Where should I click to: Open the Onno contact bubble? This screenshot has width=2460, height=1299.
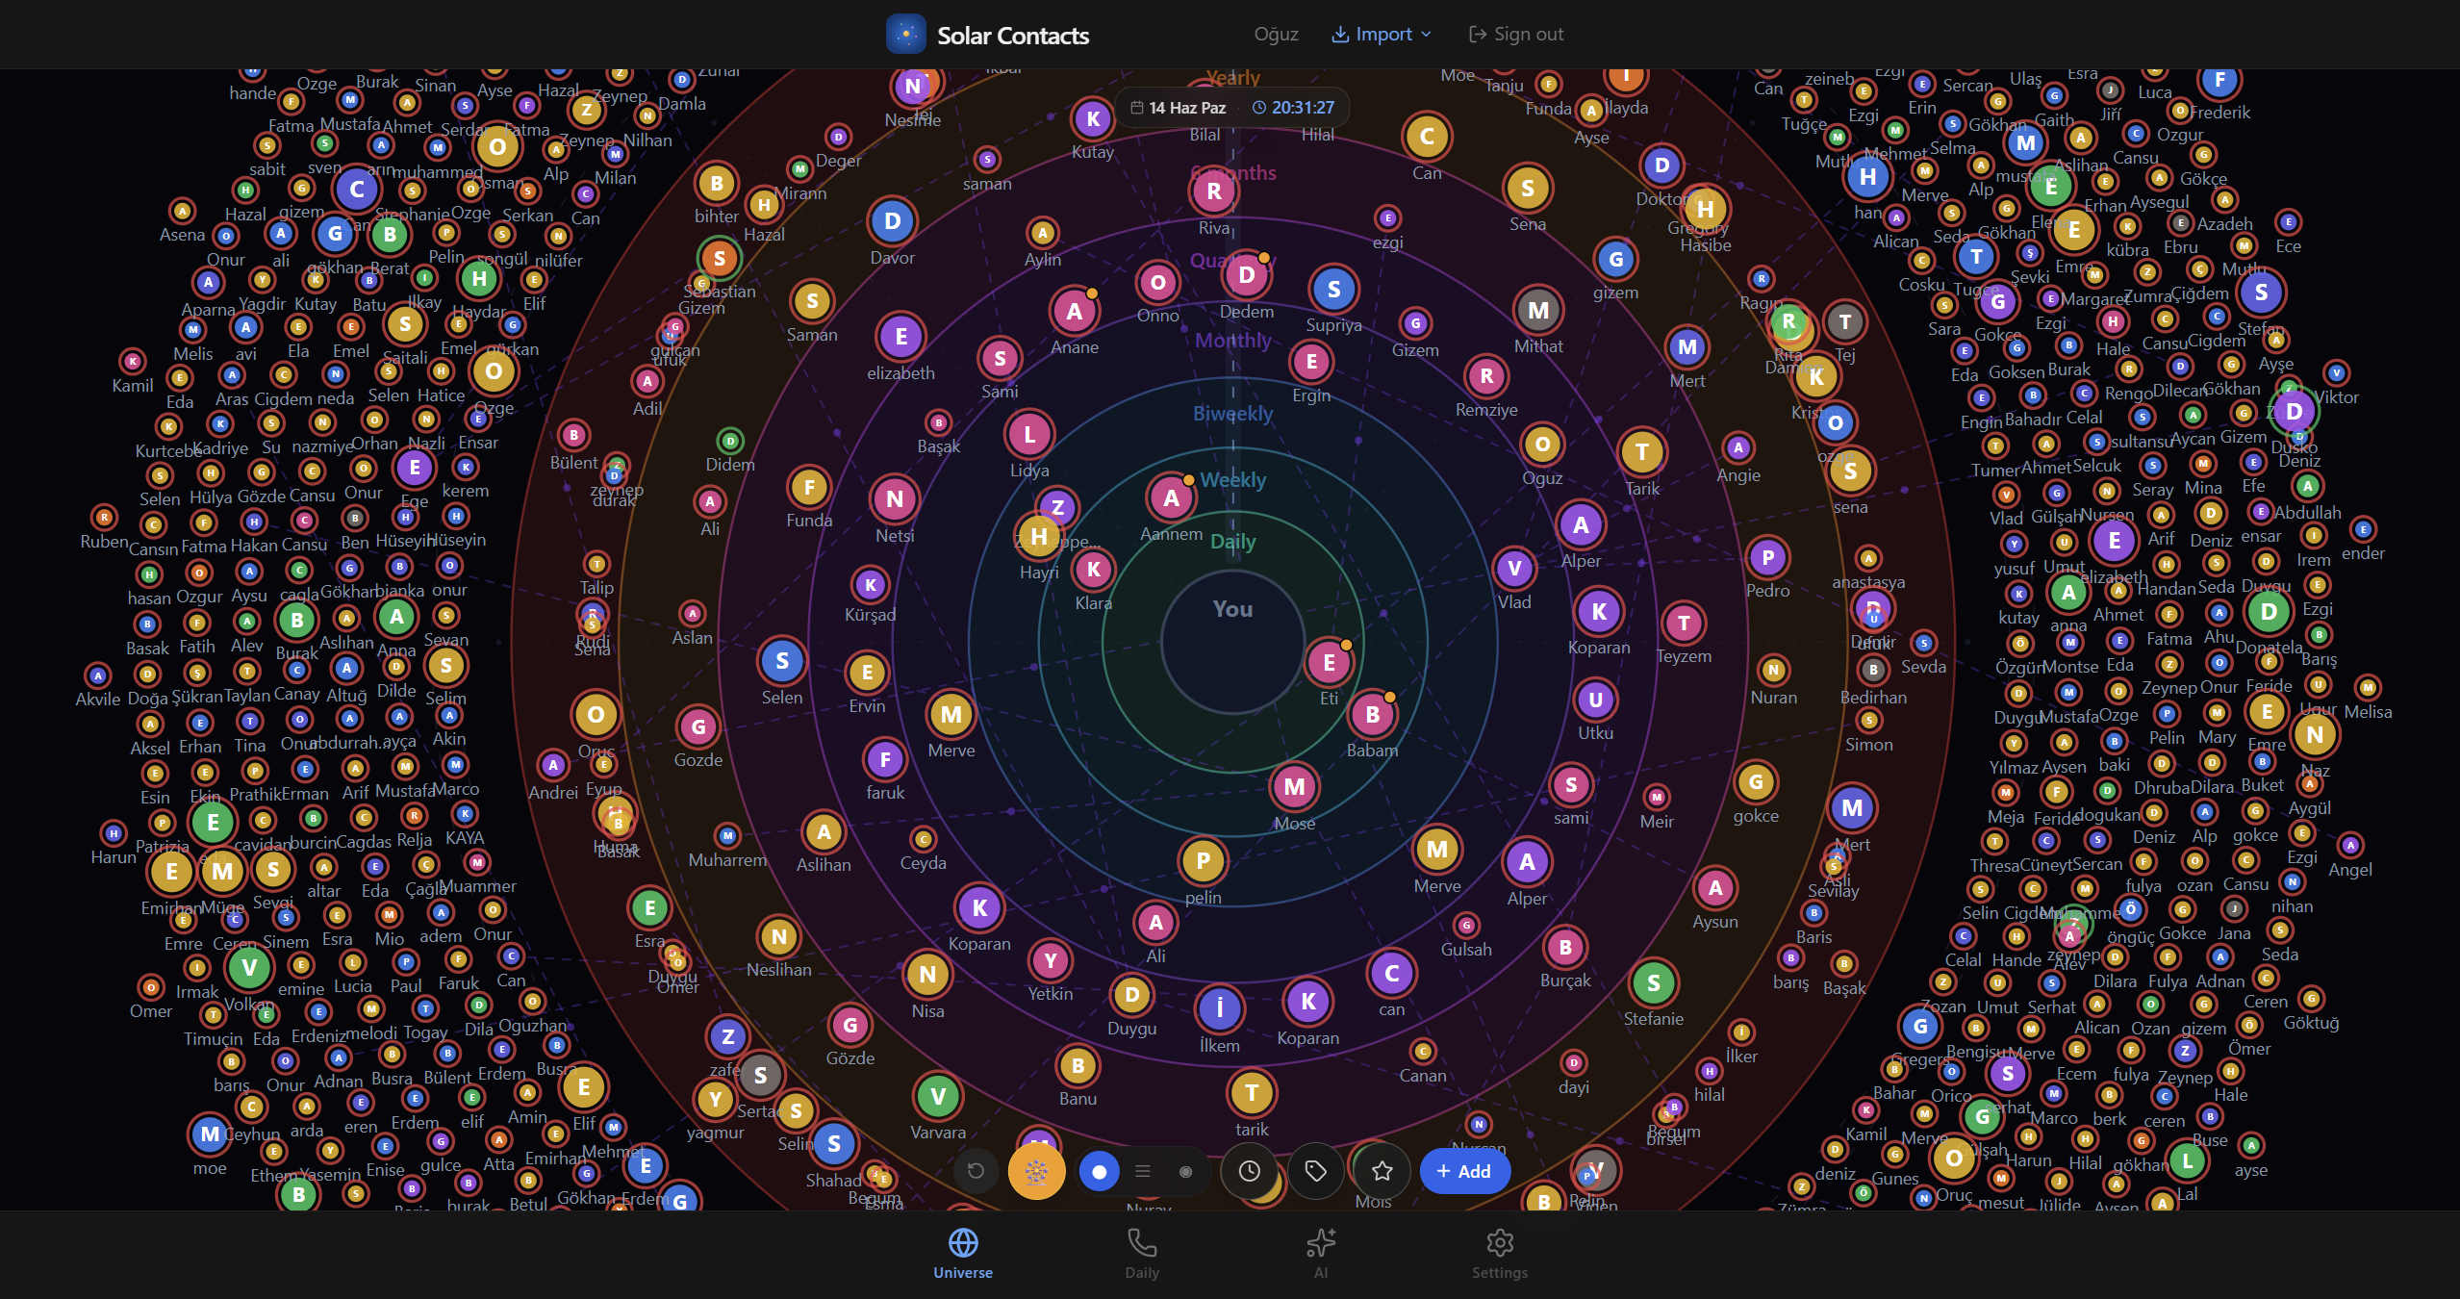1157,282
